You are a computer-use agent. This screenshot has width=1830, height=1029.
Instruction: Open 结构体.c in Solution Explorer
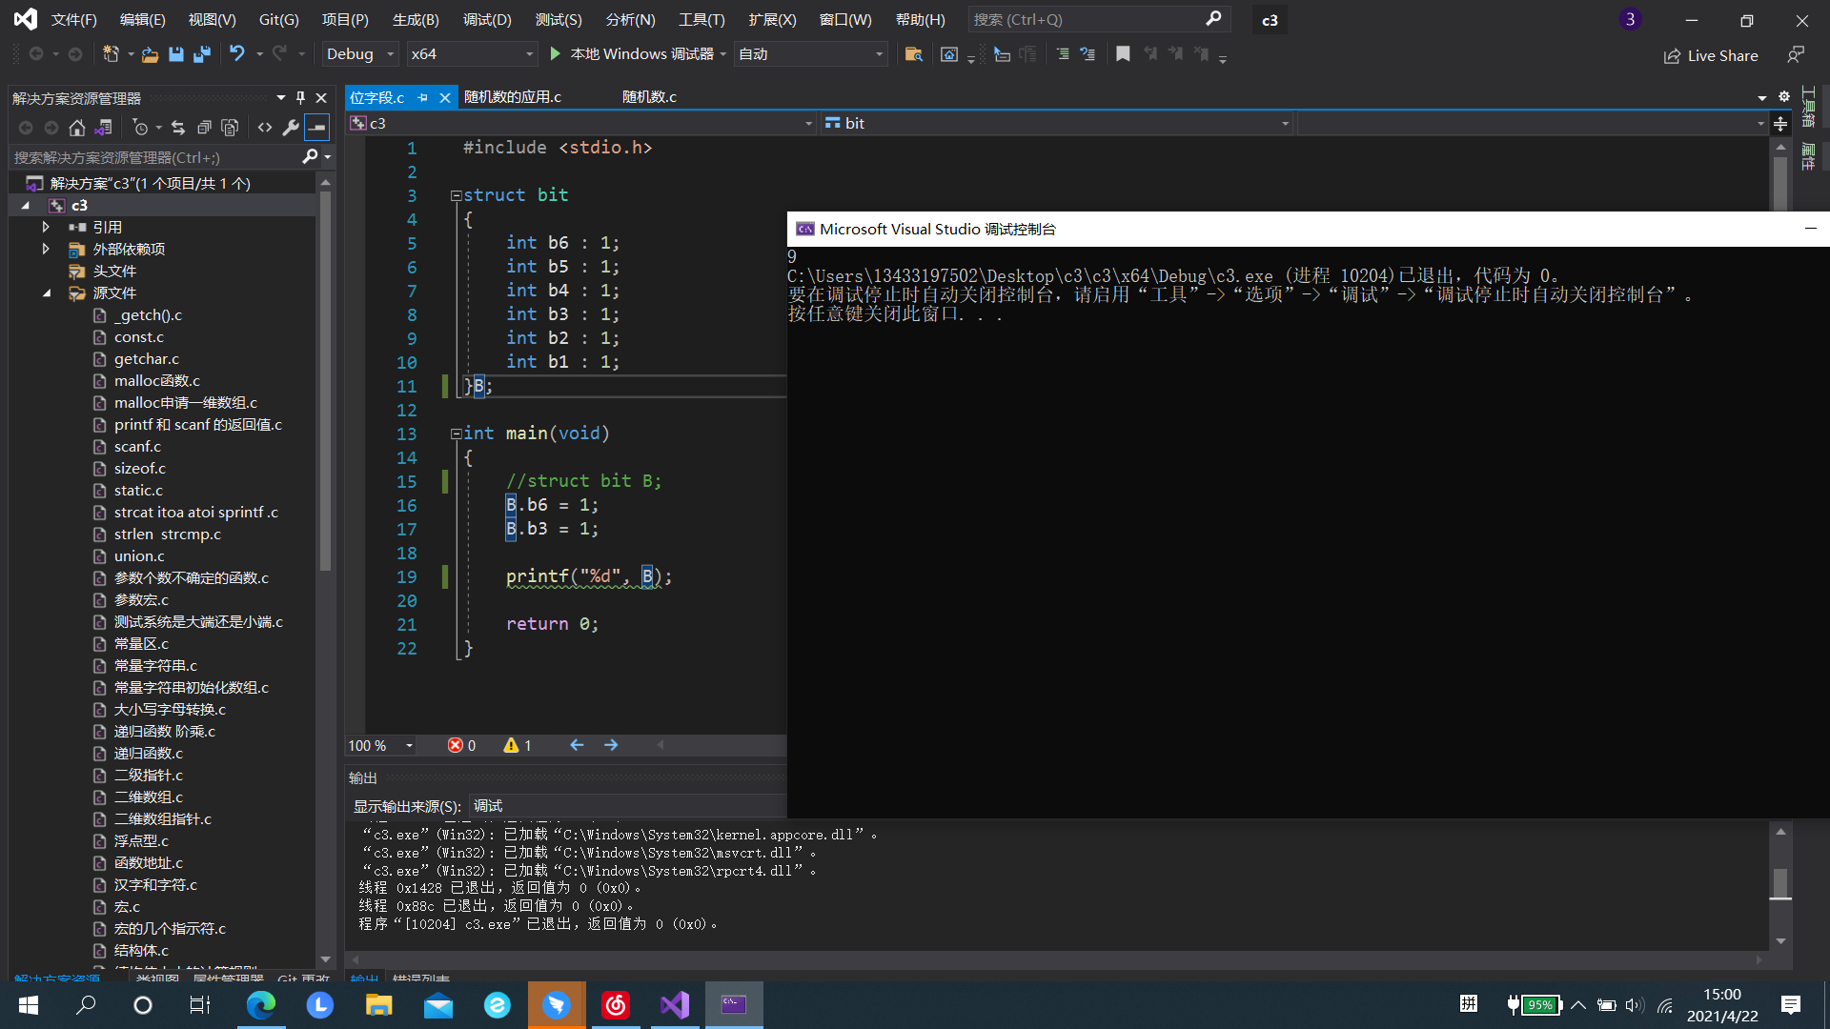(141, 950)
